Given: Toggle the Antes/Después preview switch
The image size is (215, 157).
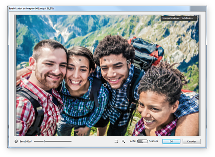Looking at the screenshot, I should 143,141.
